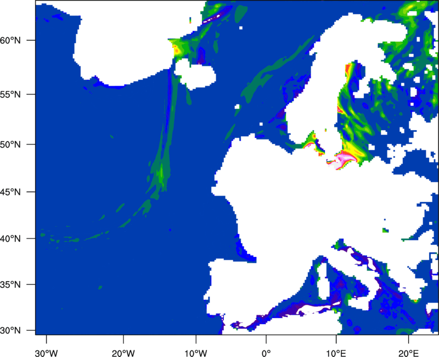Click the 55°N latitude label
439x357 pixels.
tap(10, 94)
